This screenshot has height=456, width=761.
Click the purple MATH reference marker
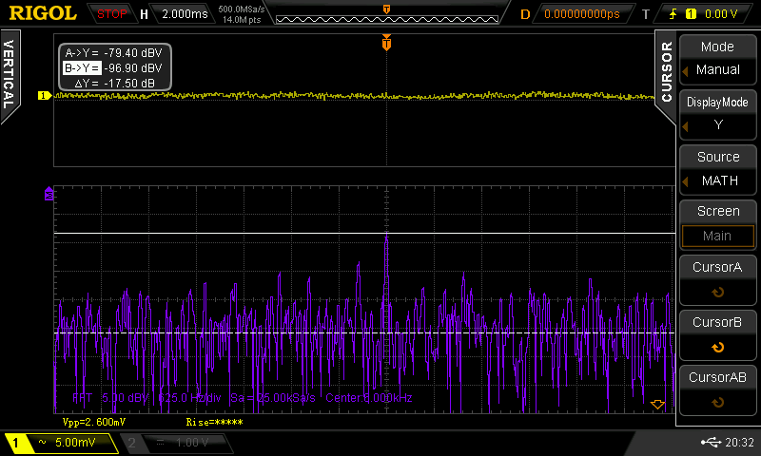(x=49, y=194)
